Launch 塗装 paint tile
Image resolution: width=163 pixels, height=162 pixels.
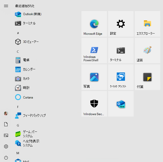[x=147, y=50]
